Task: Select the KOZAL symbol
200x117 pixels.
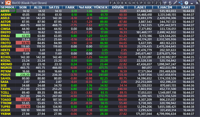Action: 6,61
